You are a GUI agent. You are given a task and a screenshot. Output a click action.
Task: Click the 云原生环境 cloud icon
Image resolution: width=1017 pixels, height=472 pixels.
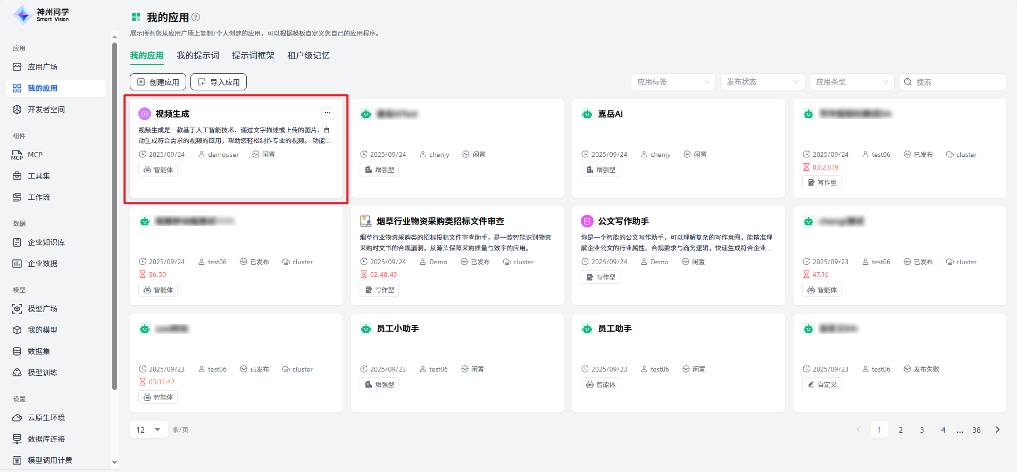[x=17, y=418]
